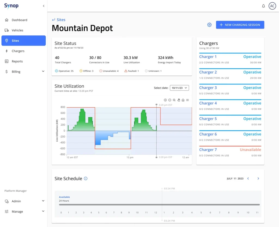Reset chart view with home icon
The image size is (279, 227).
pyautogui.click(x=183, y=100)
